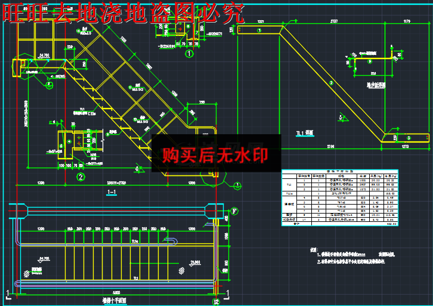Select the 1200 dimension below section 1-1
This screenshot has height=306, width=433.
point(41,183)
